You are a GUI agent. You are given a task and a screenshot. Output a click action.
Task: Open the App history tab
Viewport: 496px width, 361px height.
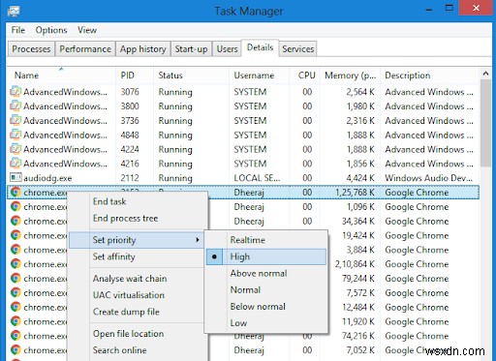coord(142,49)
